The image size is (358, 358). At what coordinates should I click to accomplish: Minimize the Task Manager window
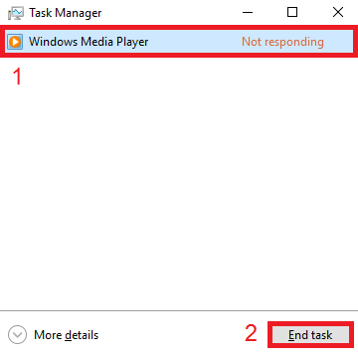tap(248, 13)
